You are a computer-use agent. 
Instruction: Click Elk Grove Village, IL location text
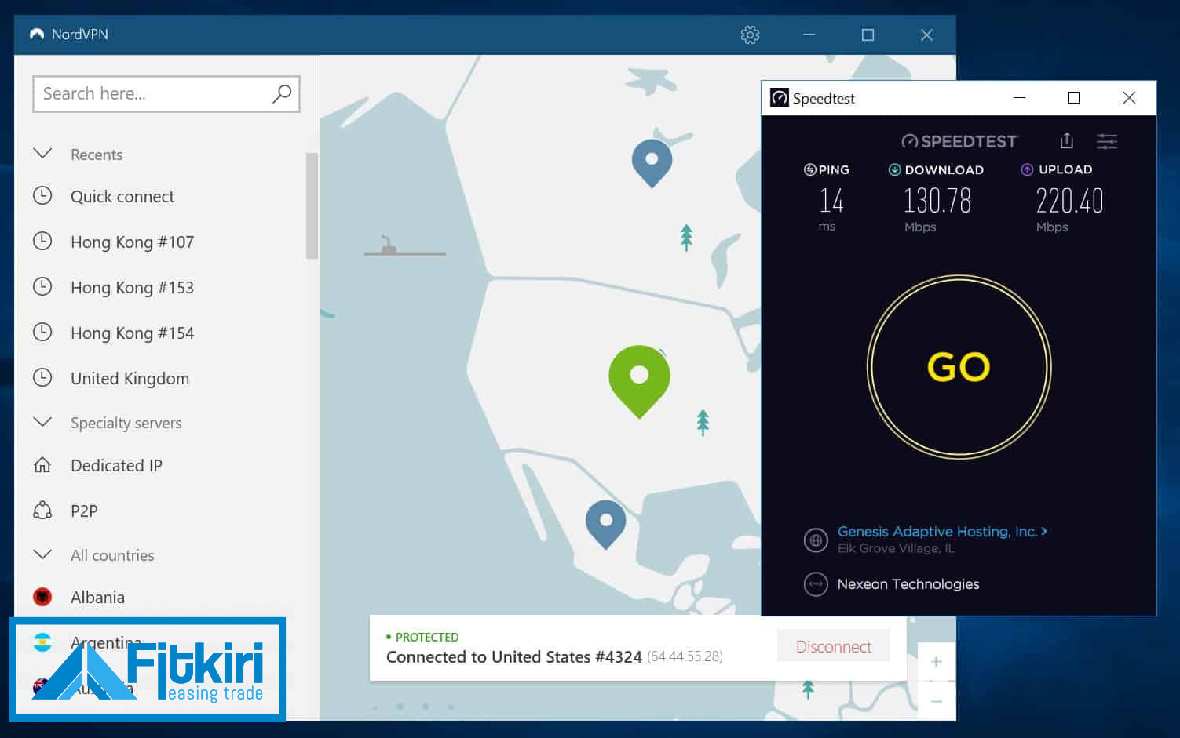coord(896,548)
